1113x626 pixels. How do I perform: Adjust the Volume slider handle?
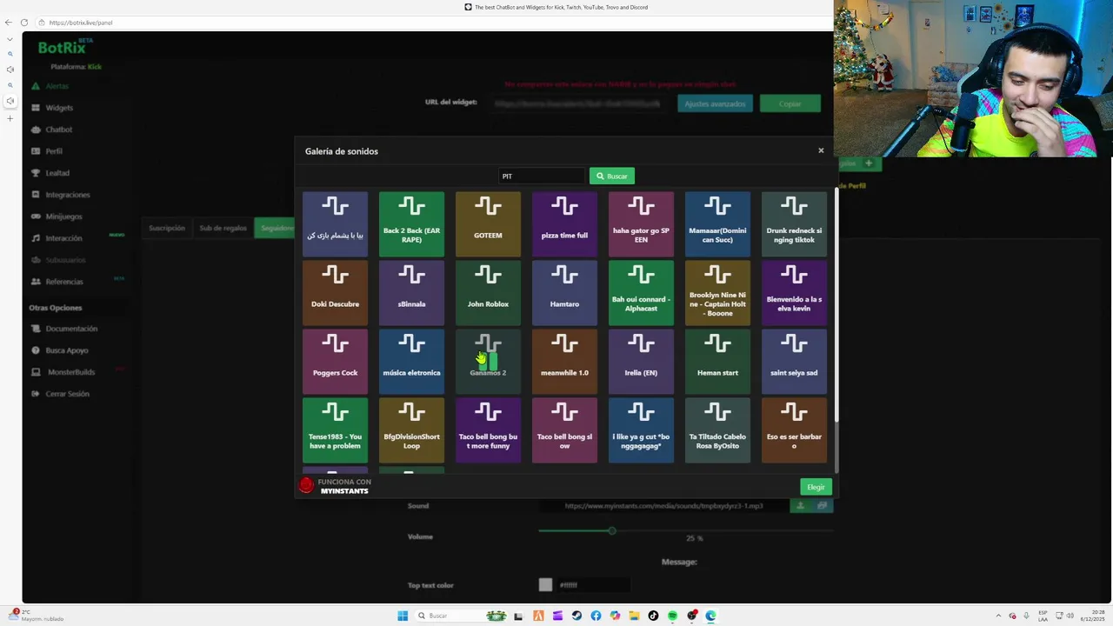(612, 530)
